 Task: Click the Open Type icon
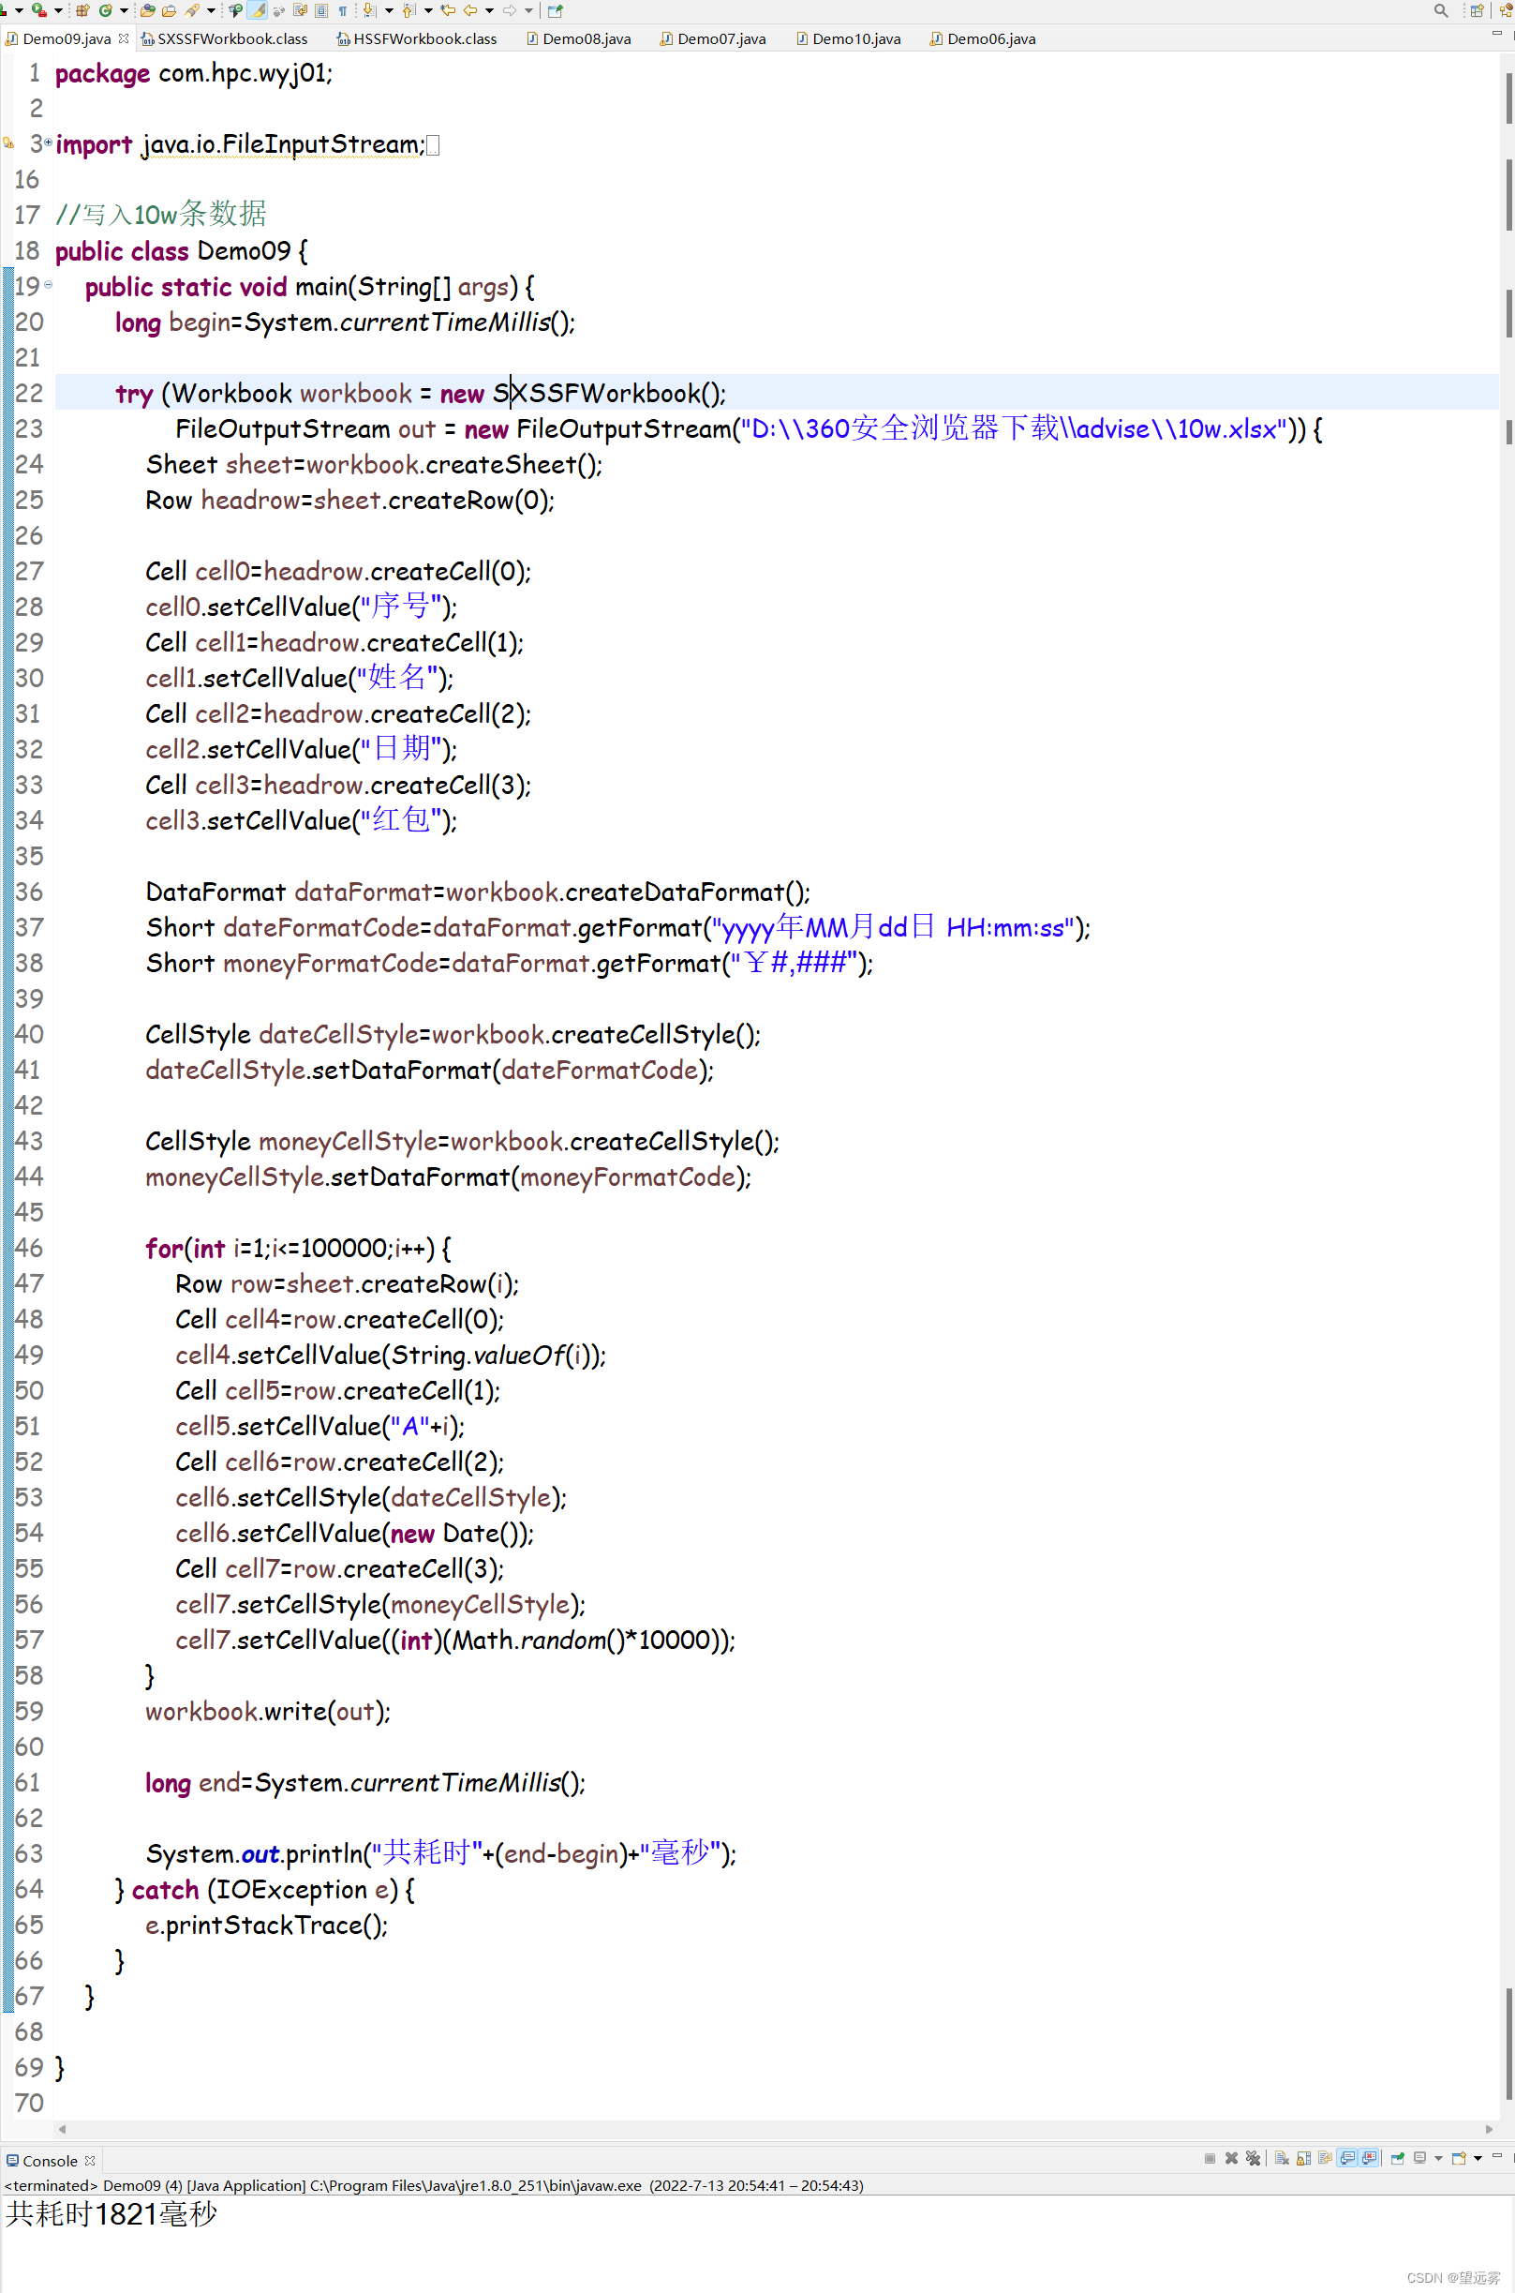148,10
